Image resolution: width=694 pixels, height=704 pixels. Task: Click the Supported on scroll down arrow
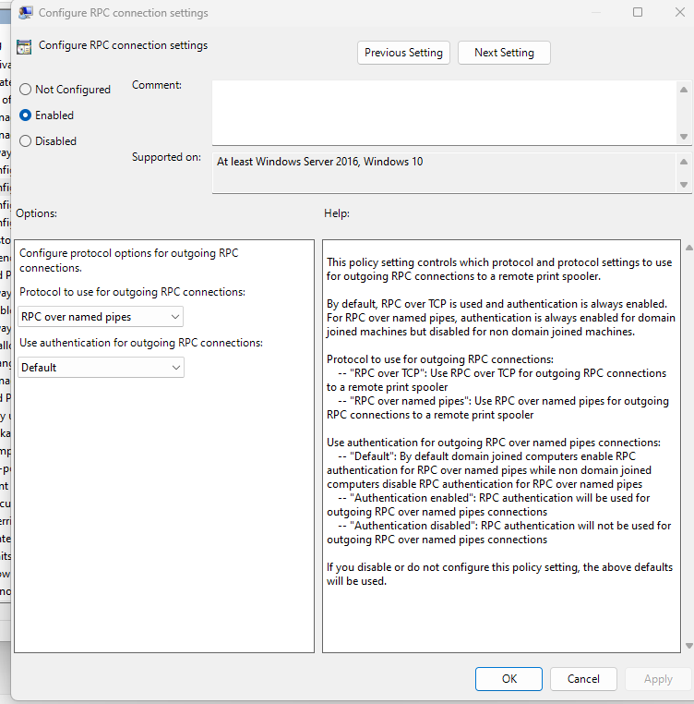point(684,185)
